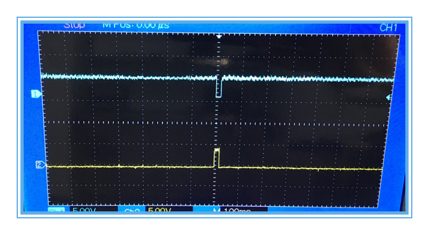This screenshot has width=429, height=235.
Task: Click the Stop status indicator
Action: [74, 25]
